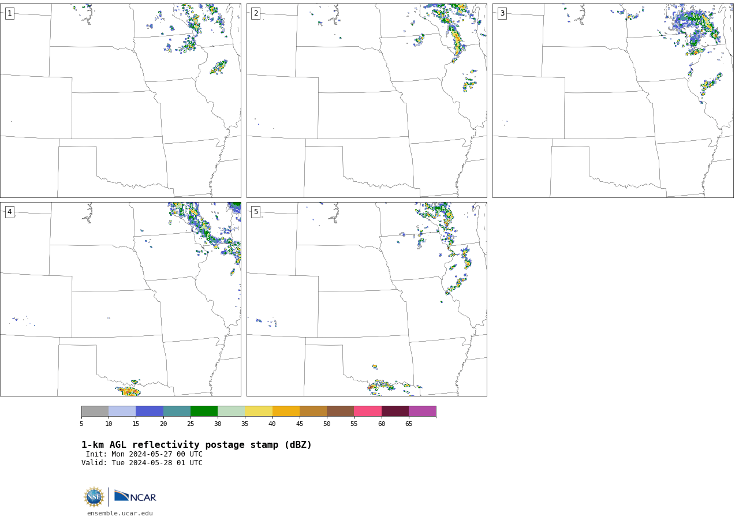Click the purple 65+ dBZ swatch

422,411
